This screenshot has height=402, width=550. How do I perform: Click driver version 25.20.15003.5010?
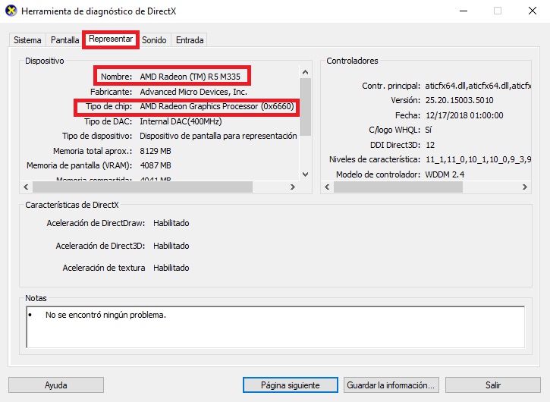[x=460, y=100]
